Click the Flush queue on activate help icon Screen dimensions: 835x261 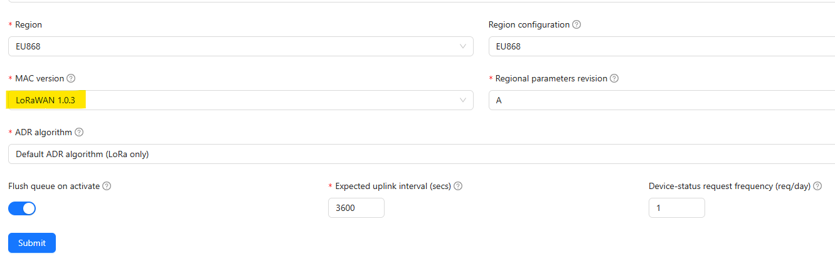tap(107, 187)
